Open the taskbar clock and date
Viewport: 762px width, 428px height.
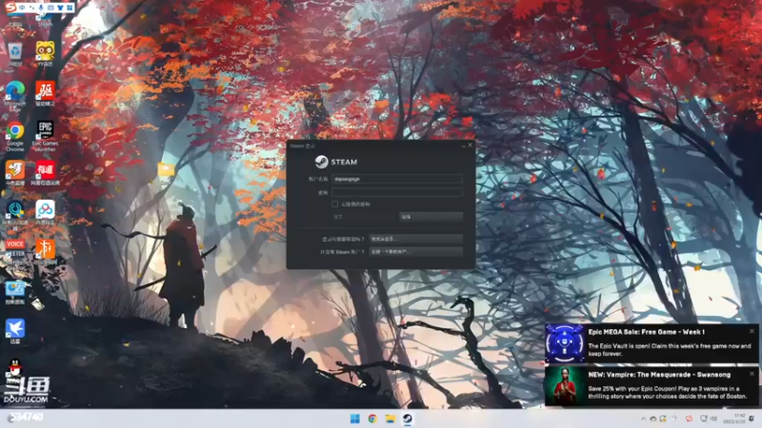(733, 418)
